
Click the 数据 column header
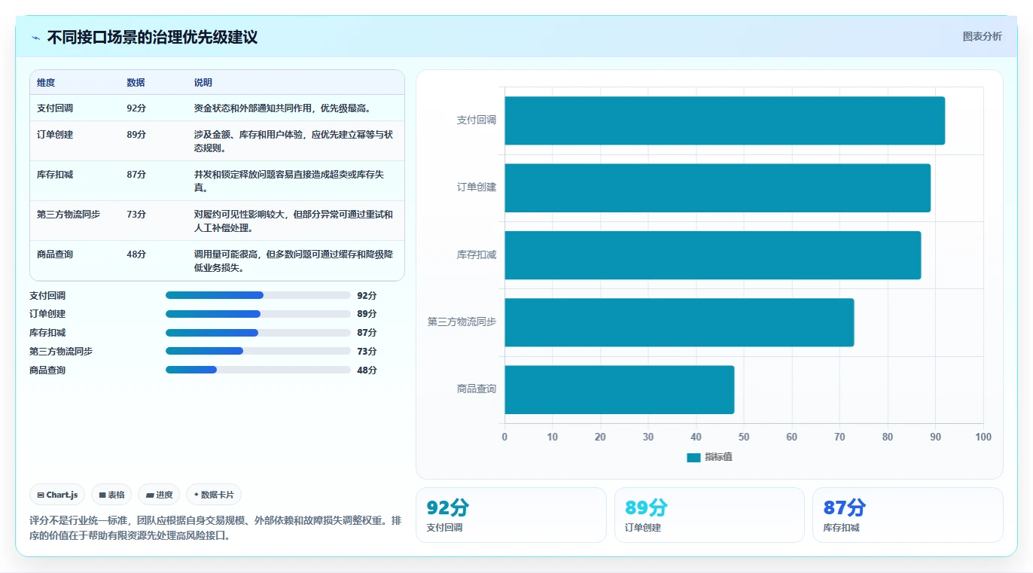pos(136,83)
